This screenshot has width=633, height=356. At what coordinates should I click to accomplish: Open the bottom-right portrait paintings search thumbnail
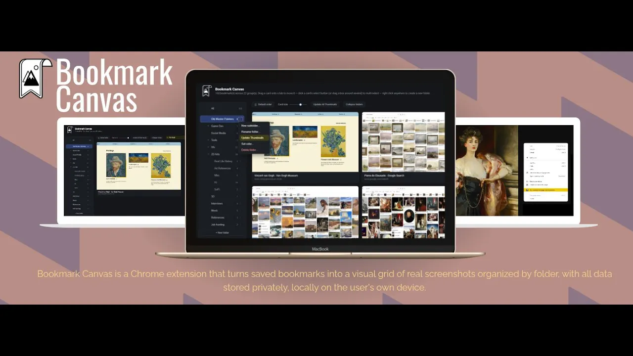click(403, 212)
